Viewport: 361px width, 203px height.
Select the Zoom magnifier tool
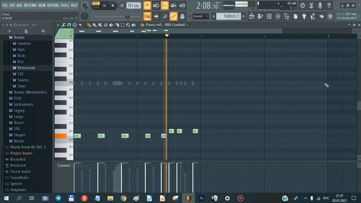128,25
